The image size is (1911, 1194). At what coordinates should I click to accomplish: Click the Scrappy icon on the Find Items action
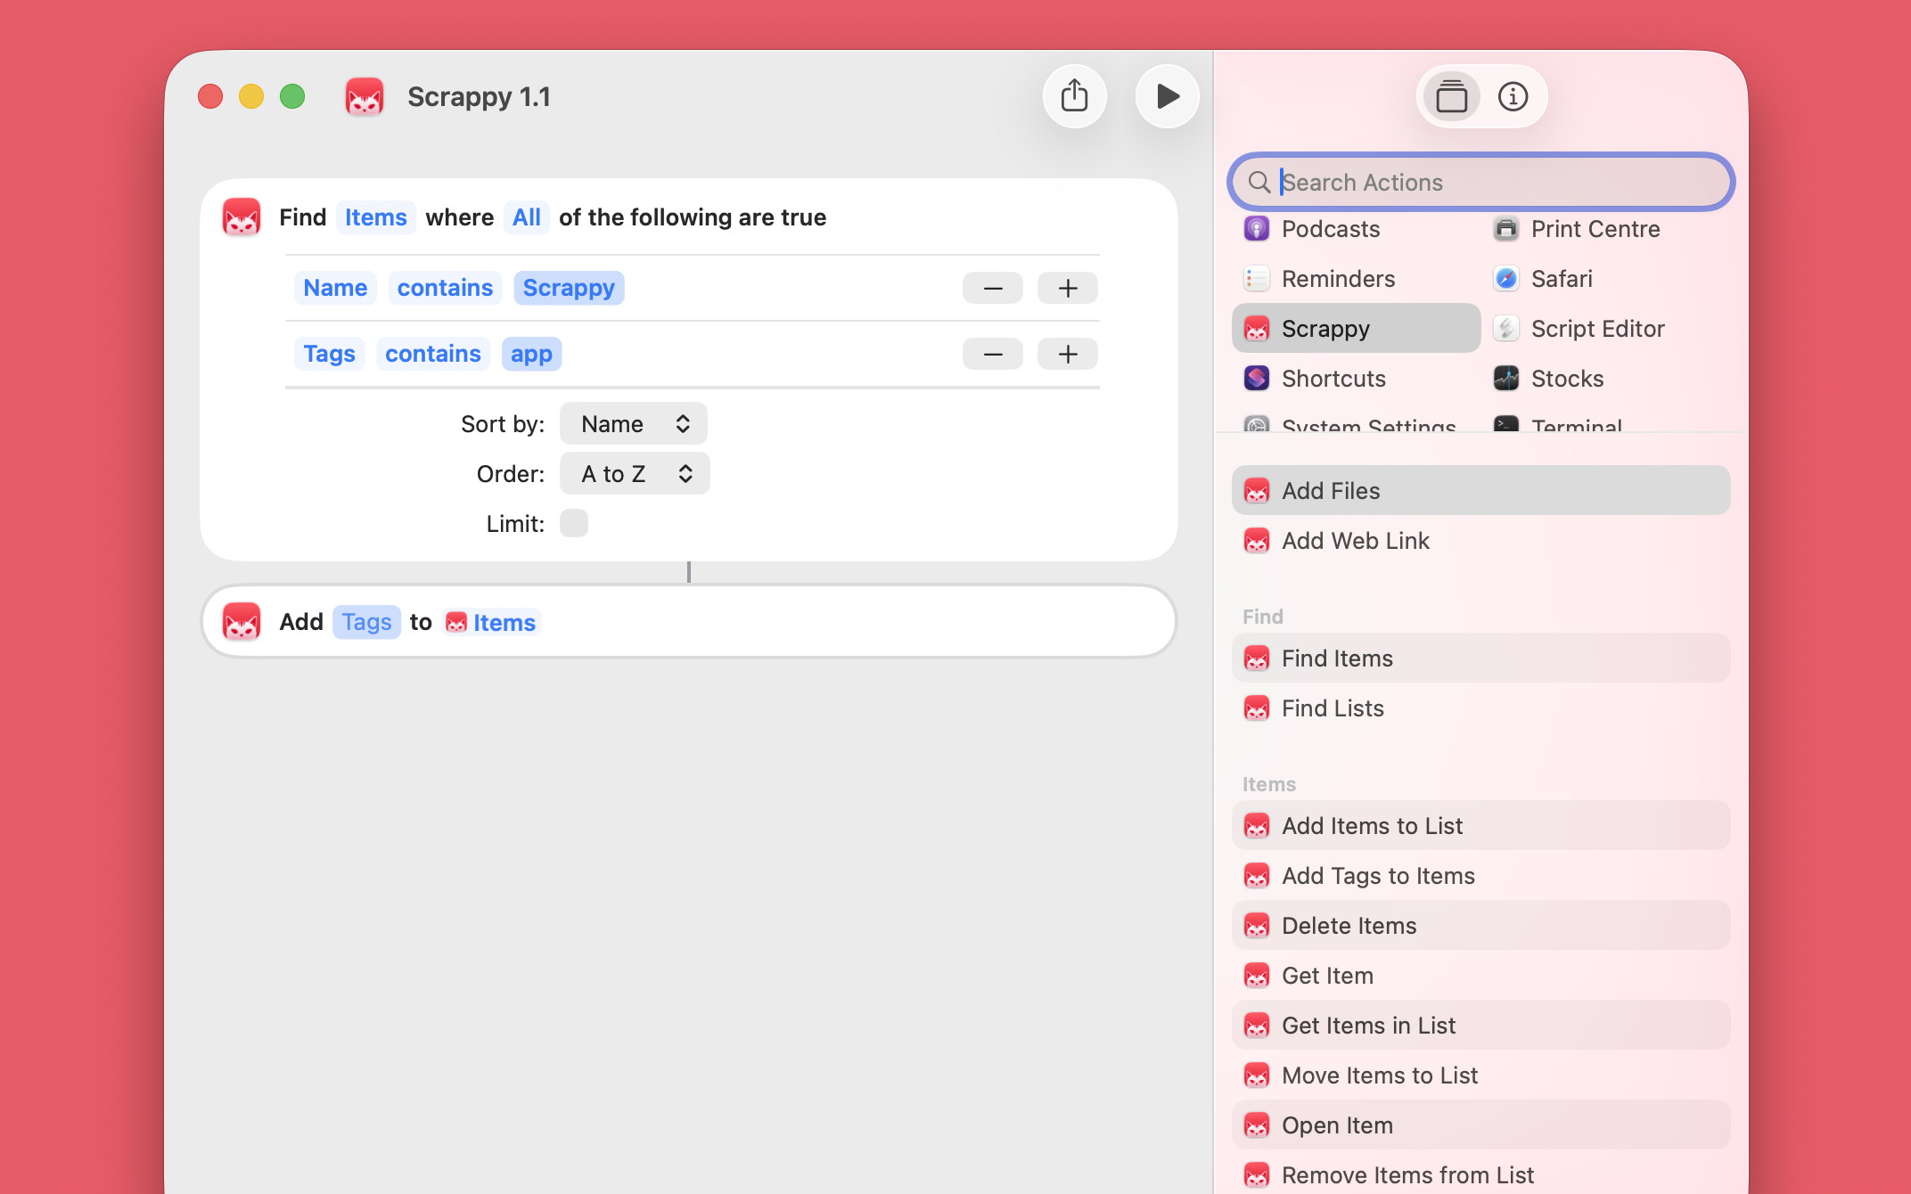(242, 217)
